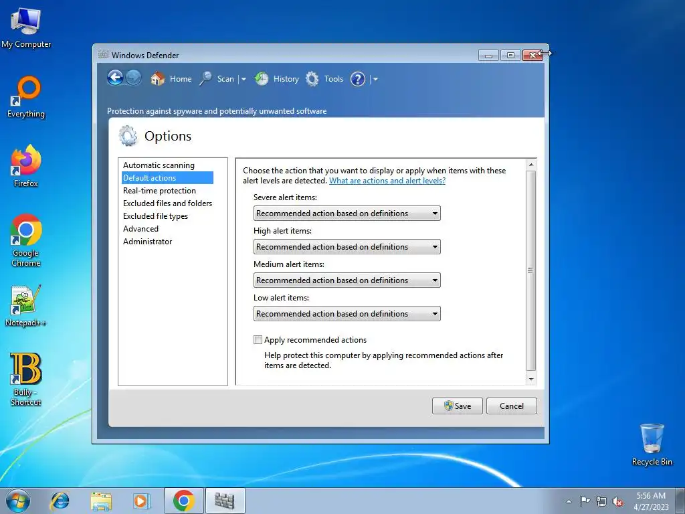Select Excluded file types
The width and height of the screenshot is (685, 514).
pos(155,216)
